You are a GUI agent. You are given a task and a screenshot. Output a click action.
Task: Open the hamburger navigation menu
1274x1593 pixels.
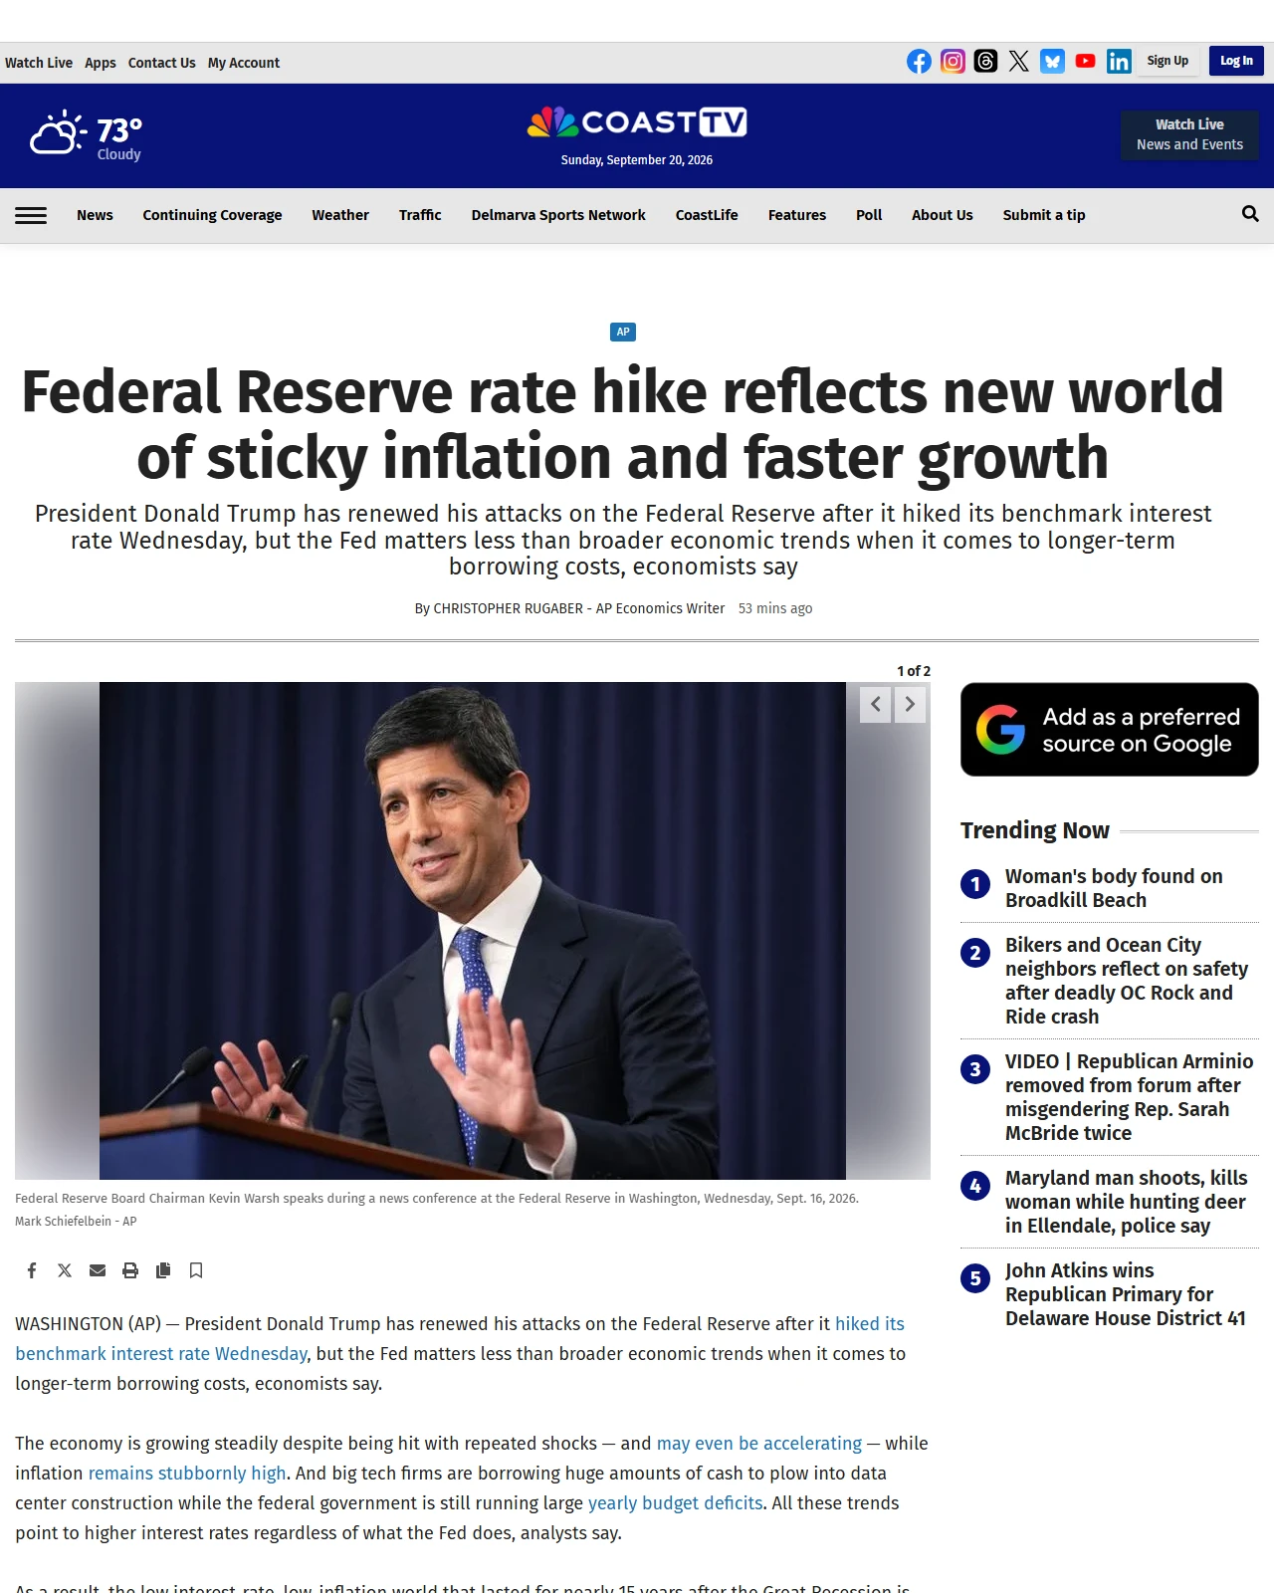click(x=31, y=215)
